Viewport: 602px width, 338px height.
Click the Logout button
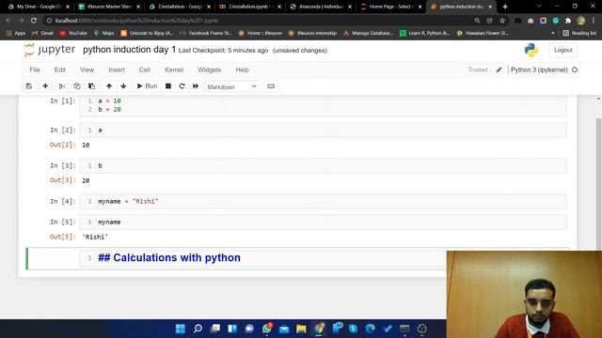point(562,50)
